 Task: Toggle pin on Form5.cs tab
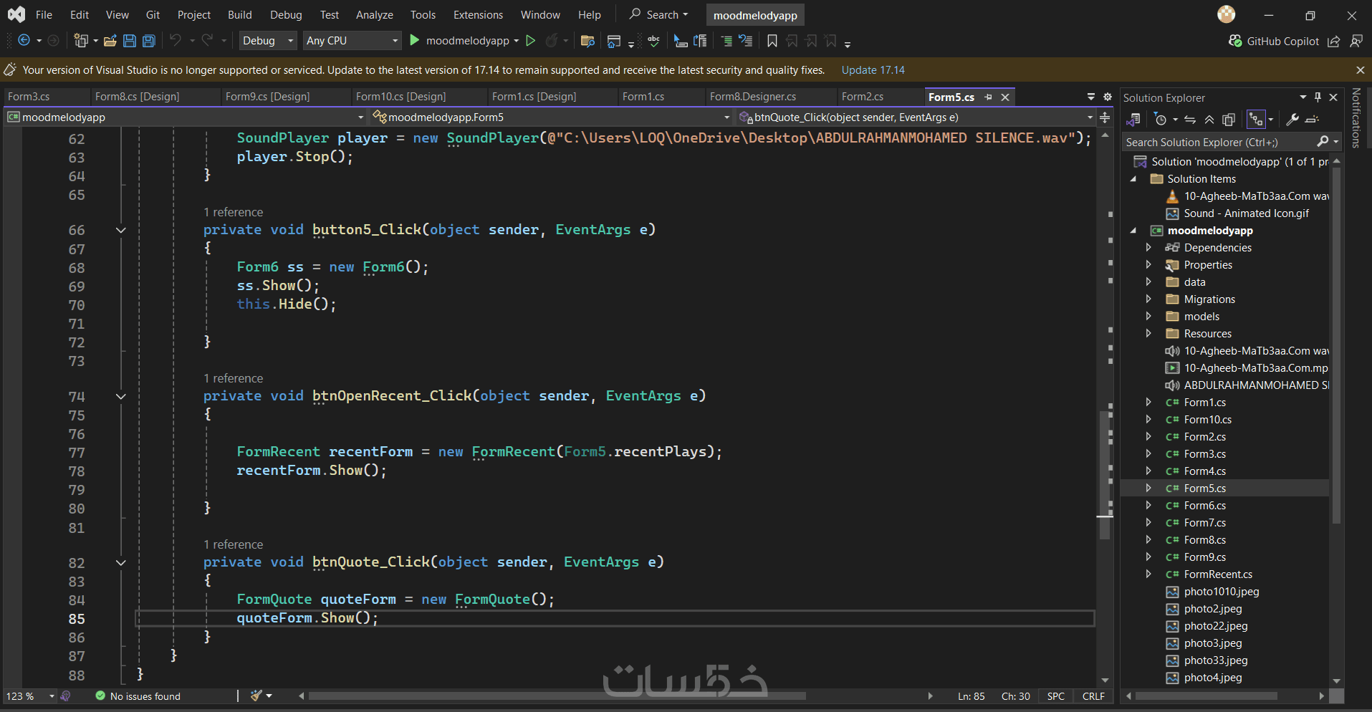[989, 97]
